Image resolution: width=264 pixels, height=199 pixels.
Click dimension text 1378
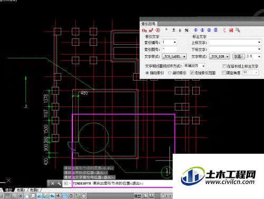pos(46,98)
